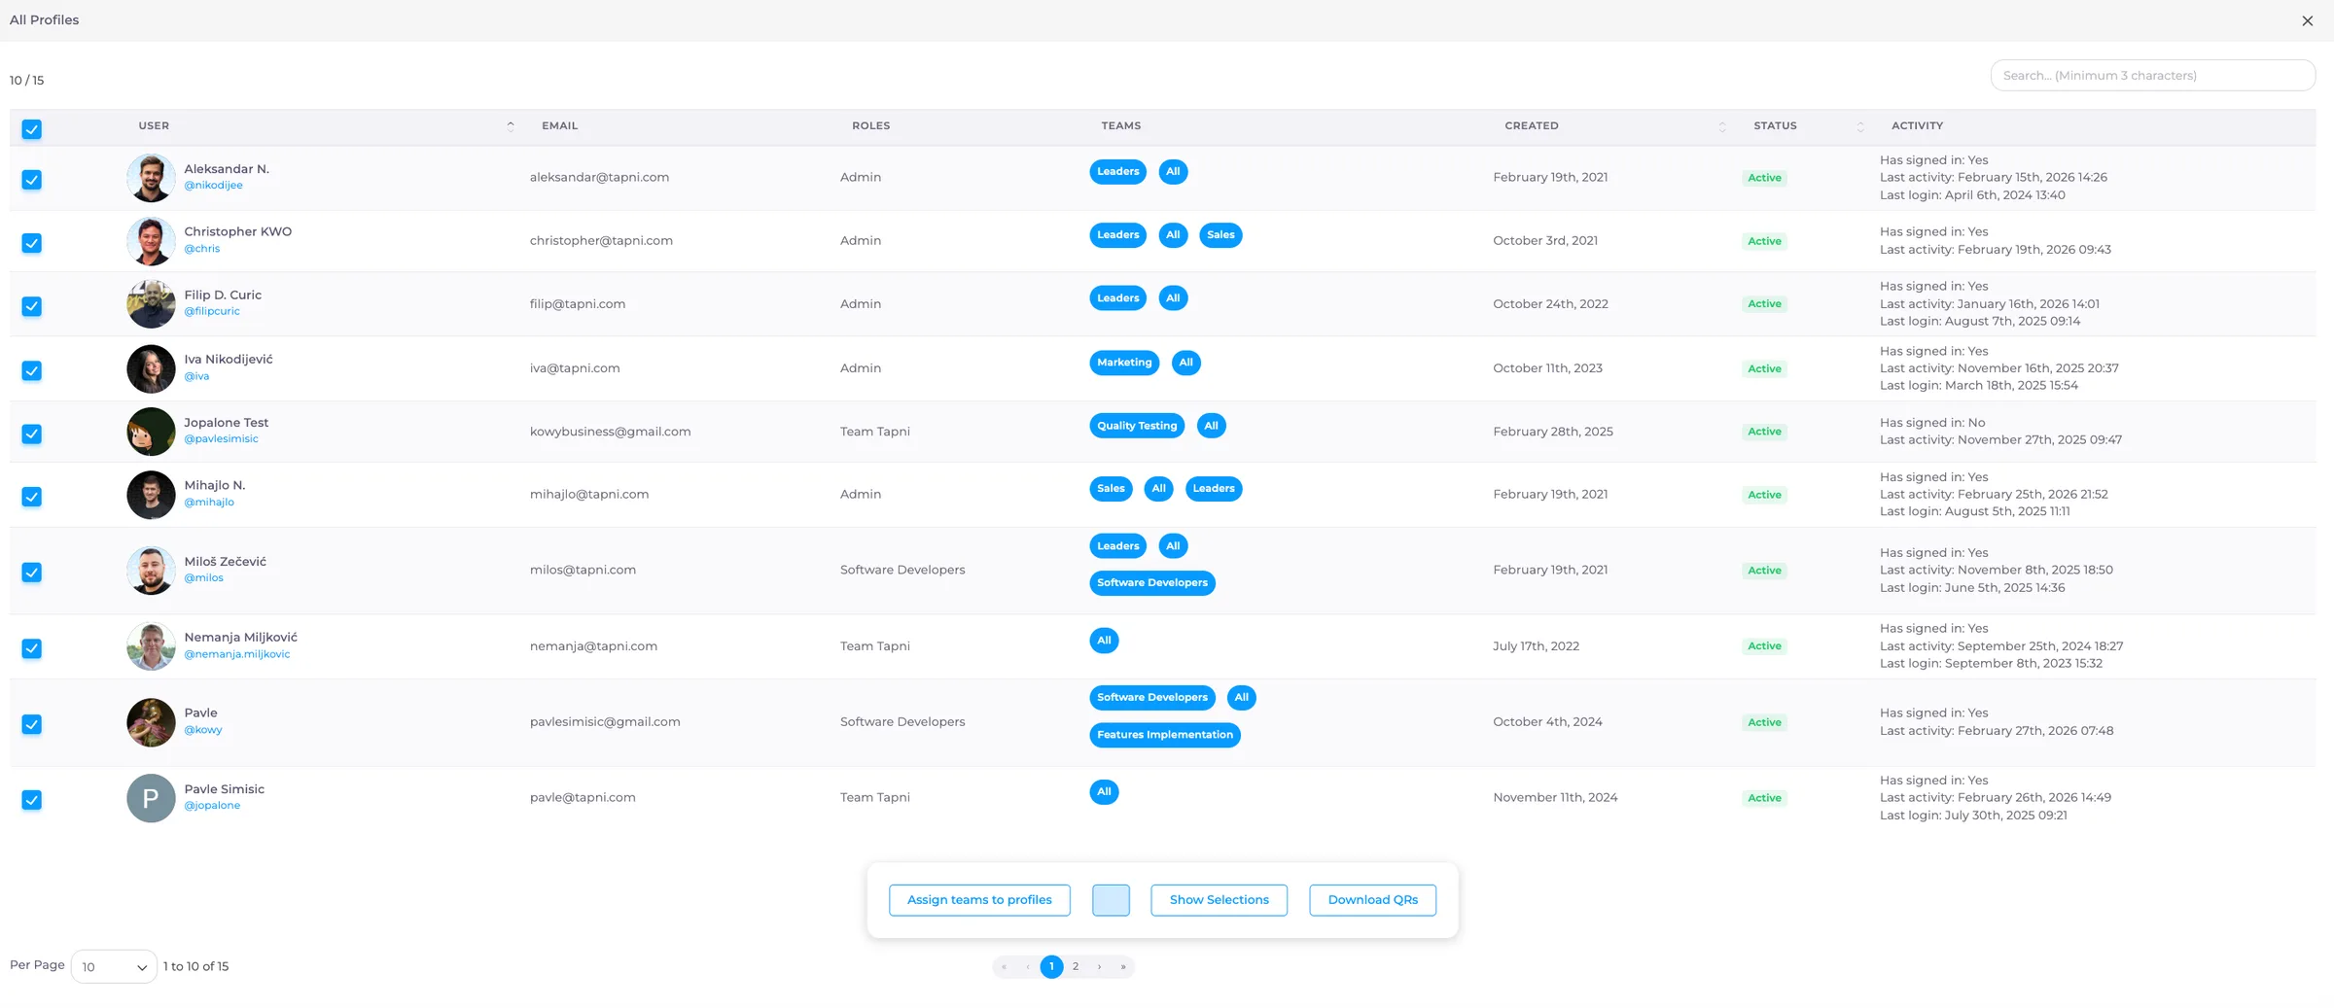Uncheck Aleksandar N. row checkbox
This screenshot has height=1008, width=2334.
click(32, 180)
